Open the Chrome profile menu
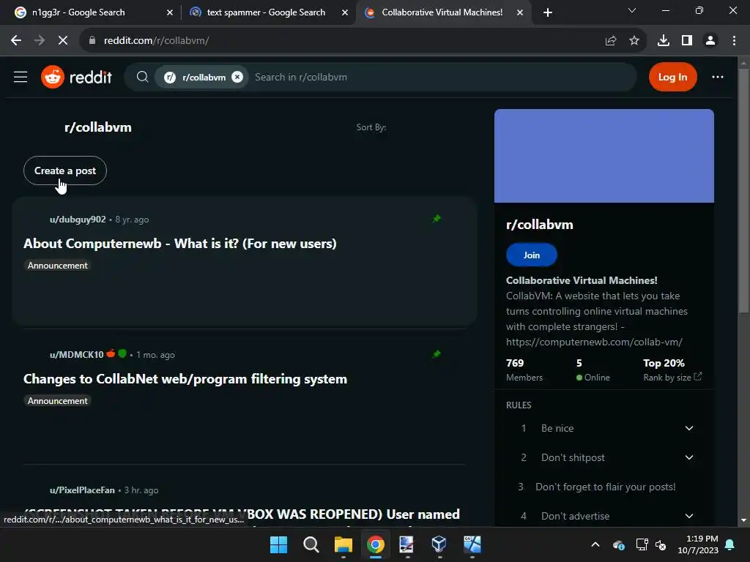The height and width of the screenshot is (562, 750). click(710, 41)
